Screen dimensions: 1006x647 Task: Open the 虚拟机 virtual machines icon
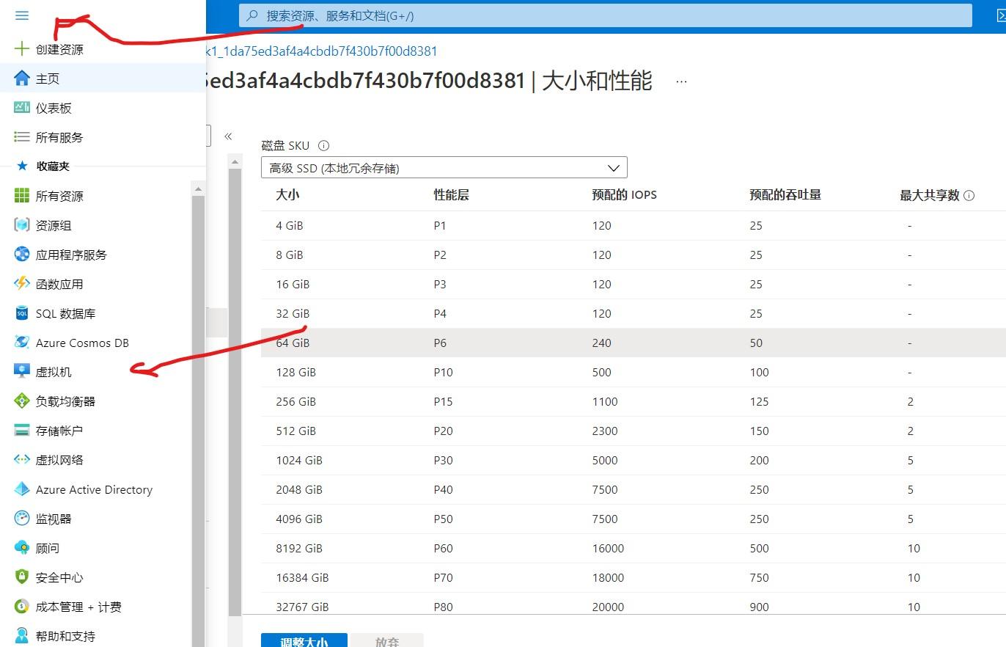point(22,372)
